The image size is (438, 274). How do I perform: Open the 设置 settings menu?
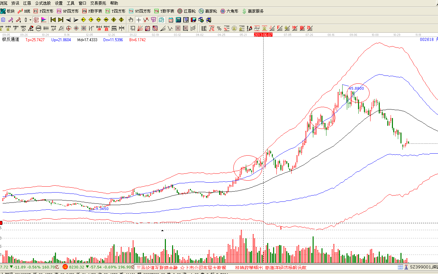click(59, 3)
